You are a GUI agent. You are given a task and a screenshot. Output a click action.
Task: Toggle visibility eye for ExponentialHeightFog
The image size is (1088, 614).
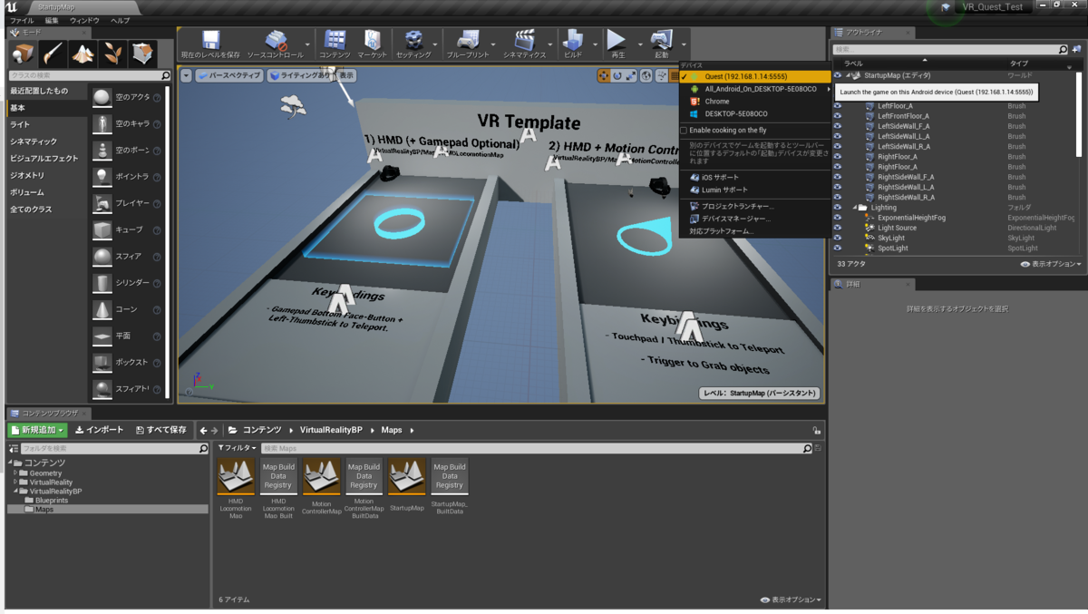point(838,218)
